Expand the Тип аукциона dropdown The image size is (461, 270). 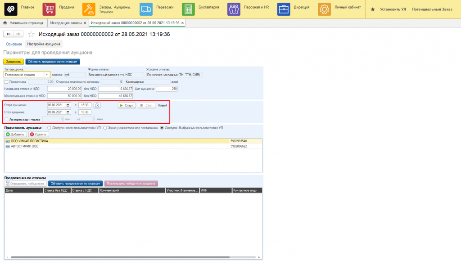tap(46, 75)
